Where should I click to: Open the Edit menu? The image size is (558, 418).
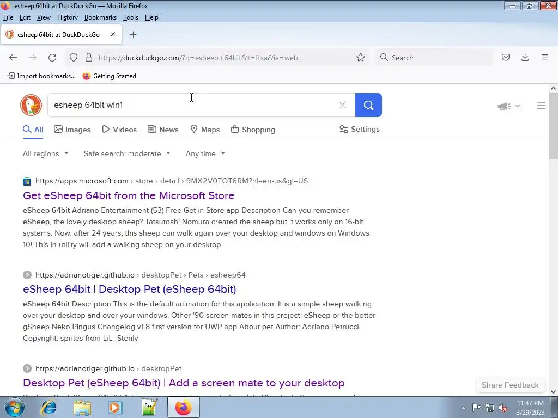coord(25,17)
